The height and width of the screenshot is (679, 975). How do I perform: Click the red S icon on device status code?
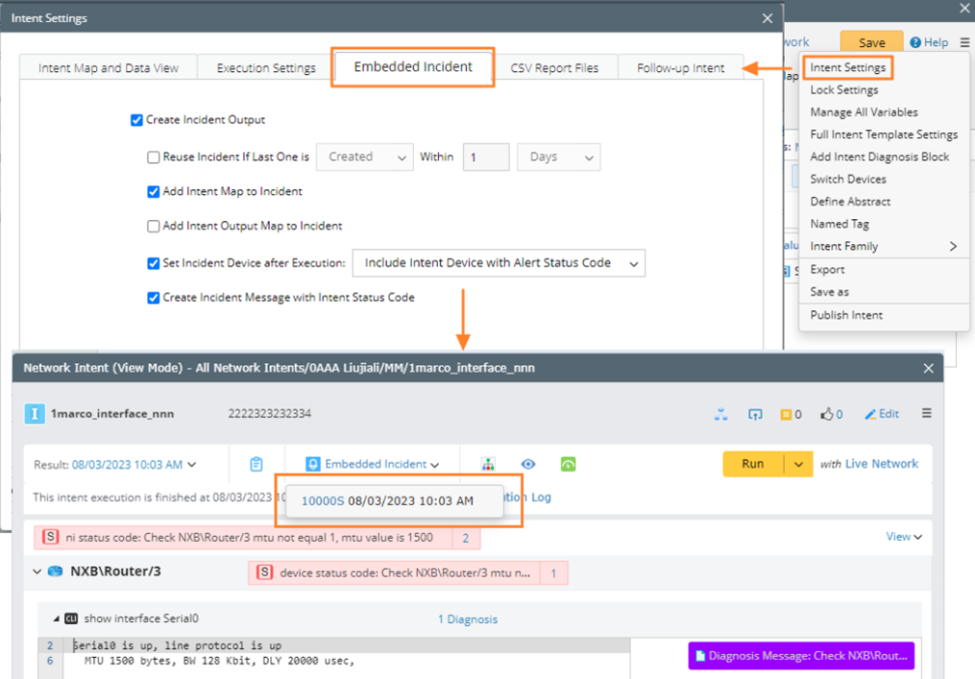(265, 572)
